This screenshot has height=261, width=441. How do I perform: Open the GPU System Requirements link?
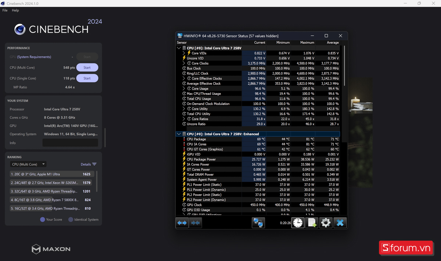[34, 57]
